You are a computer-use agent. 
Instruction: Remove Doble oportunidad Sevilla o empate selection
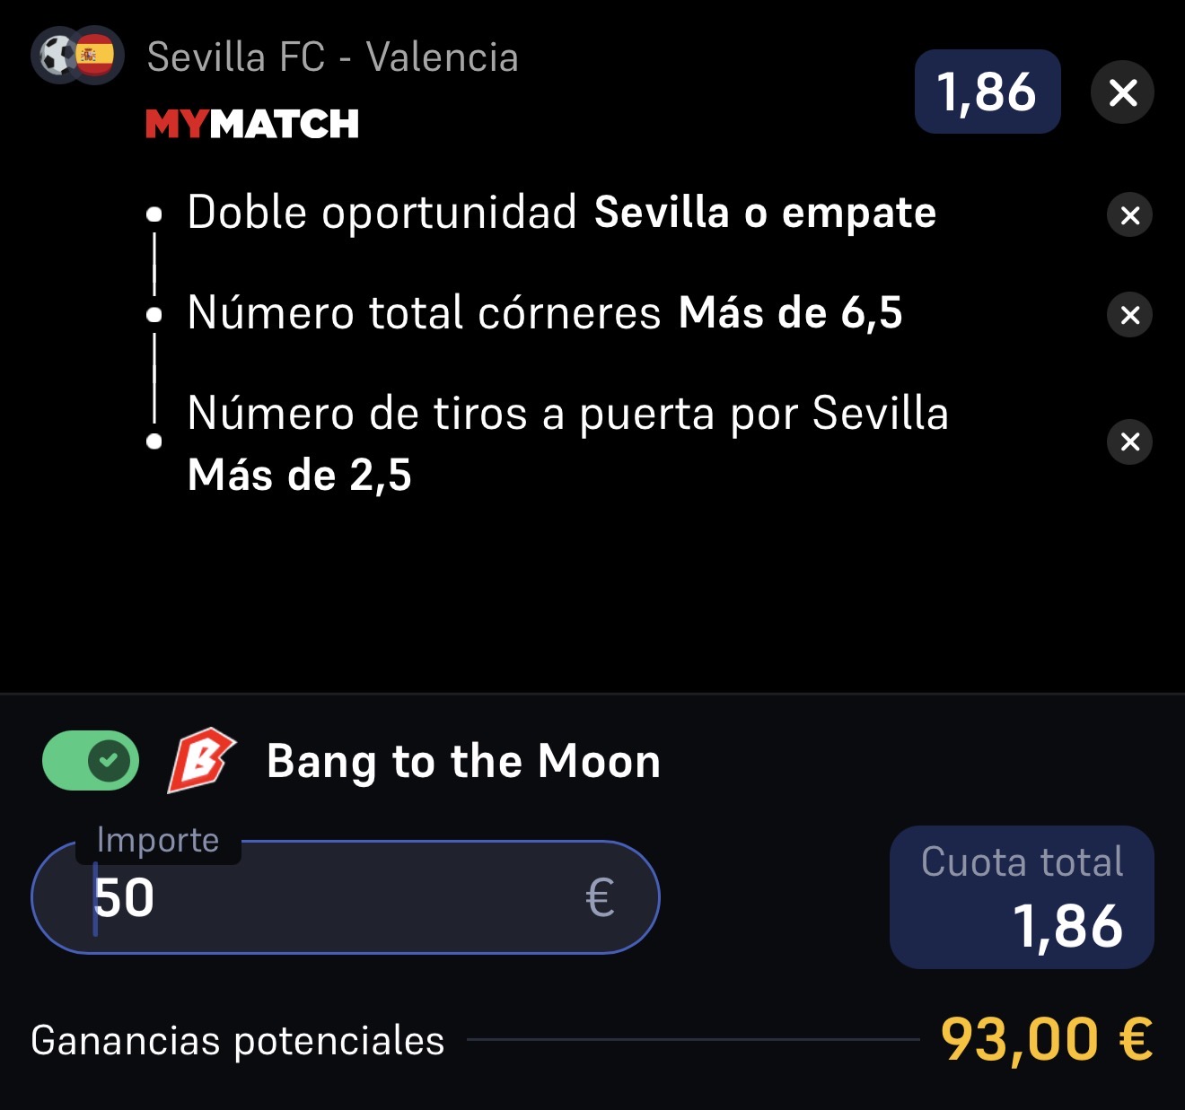point(1130,215)
